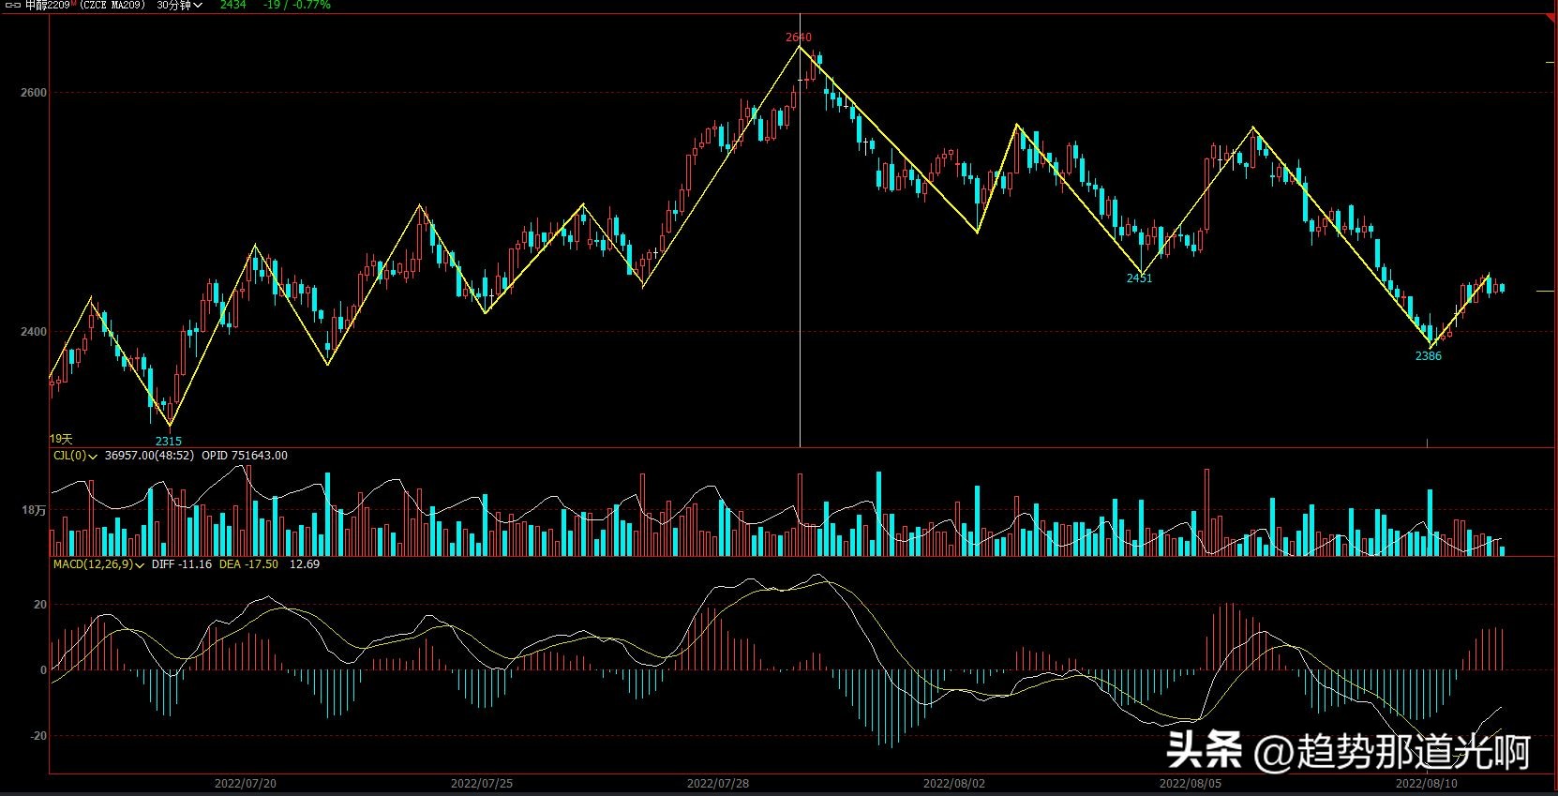
Task: Click the 2022/08/05 date on the time axis
Action: 1191,783
